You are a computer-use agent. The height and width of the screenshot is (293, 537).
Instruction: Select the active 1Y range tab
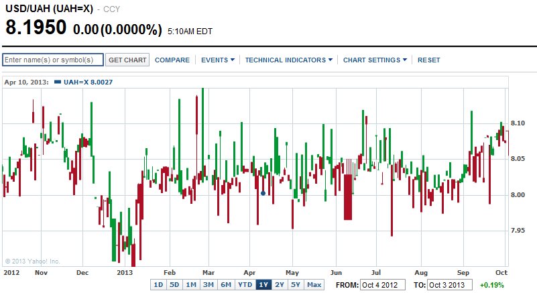(263, 285)
